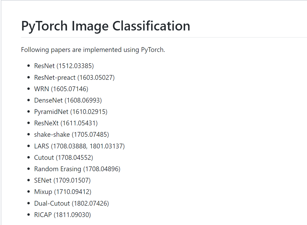Select the ResNeXt (1611.05431) entry

[66, 123]
